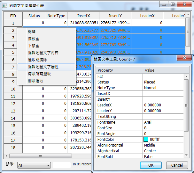This screenshot has height=173, width=194.
Task: Click the InsertY column header
Action: [115, 16]
